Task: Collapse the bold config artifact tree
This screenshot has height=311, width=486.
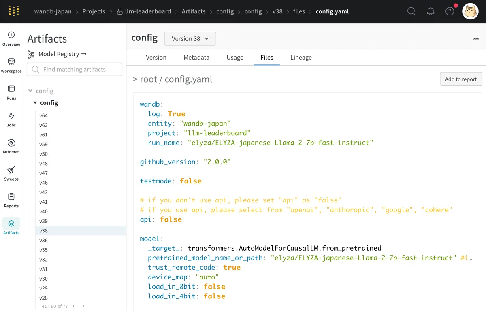Action: [35, 103]
